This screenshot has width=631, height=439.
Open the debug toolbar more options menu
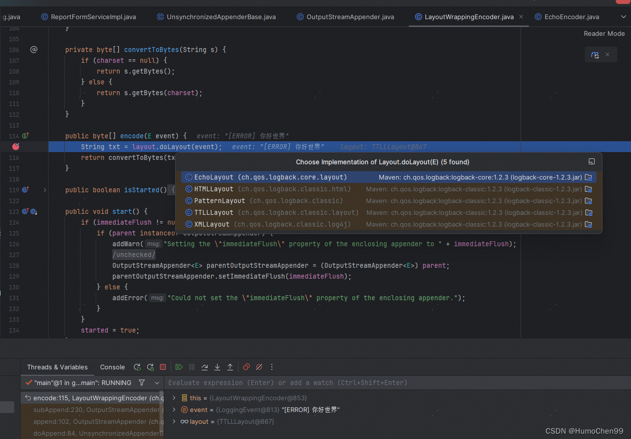pyautogui.click(x=272, y=367)
